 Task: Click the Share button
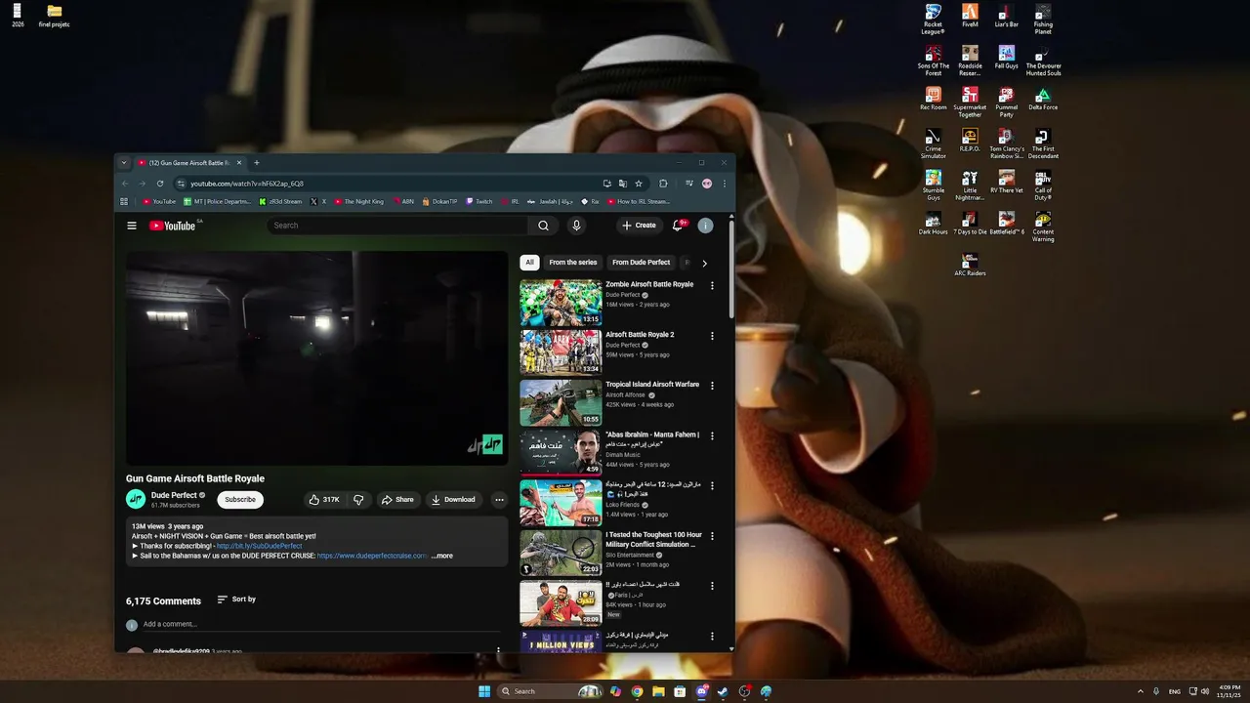(397, 499)
